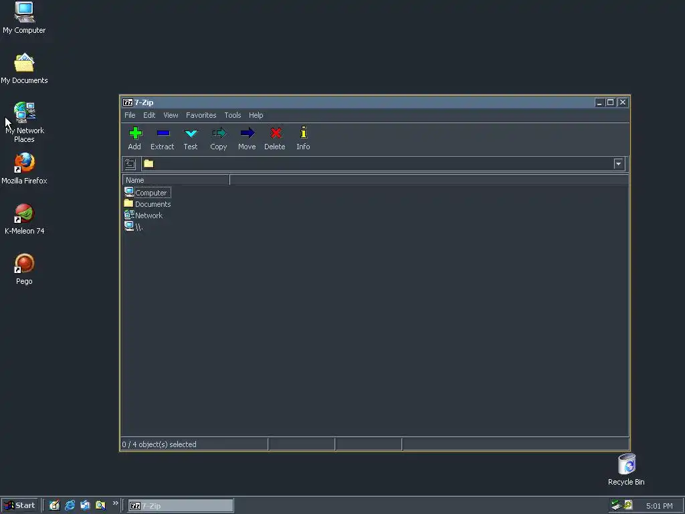
Task: Select the Recycle Bin desktop icon
Action: (626, 470)
